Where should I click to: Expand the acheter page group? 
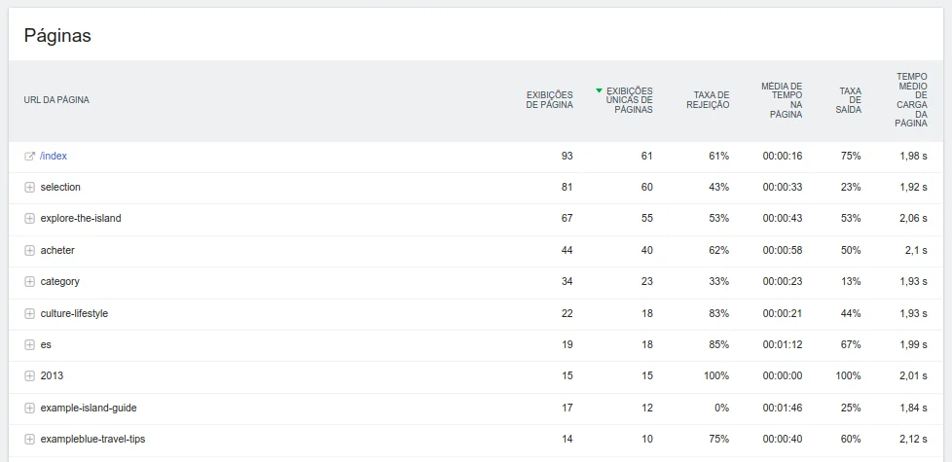[29, 250]
